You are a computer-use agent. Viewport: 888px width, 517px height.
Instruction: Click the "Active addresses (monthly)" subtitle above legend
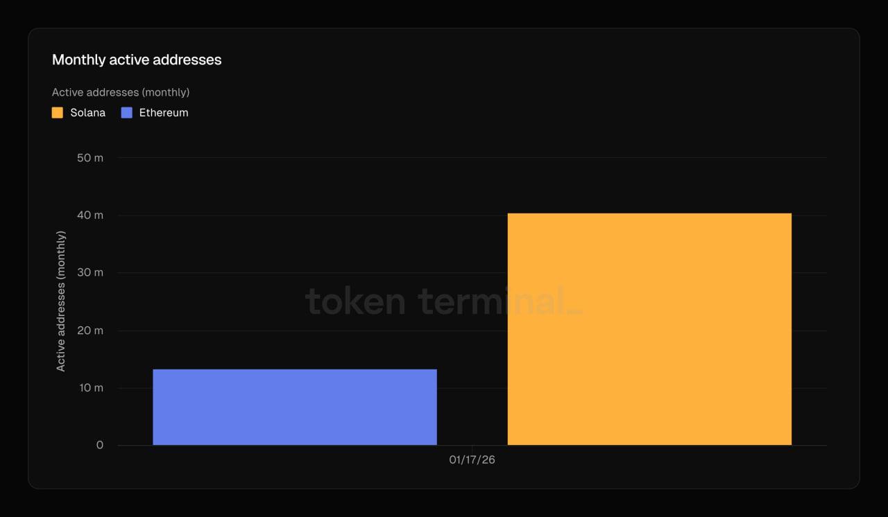point(121,92)
